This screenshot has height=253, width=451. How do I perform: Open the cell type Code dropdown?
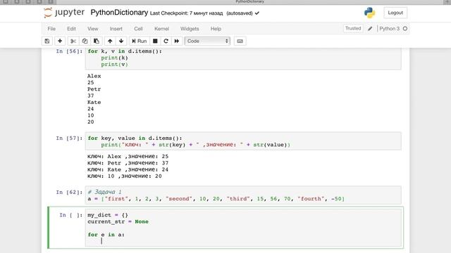click(207, 41)
